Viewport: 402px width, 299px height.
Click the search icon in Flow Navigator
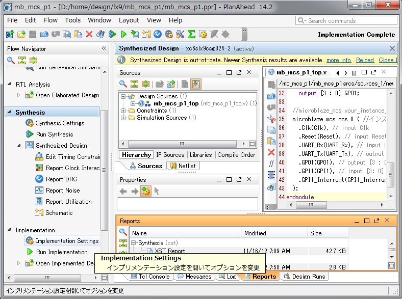[x=11, y=61]
